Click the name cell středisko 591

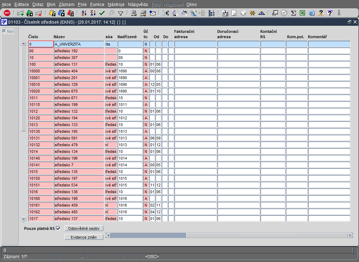tap(79, 138)
